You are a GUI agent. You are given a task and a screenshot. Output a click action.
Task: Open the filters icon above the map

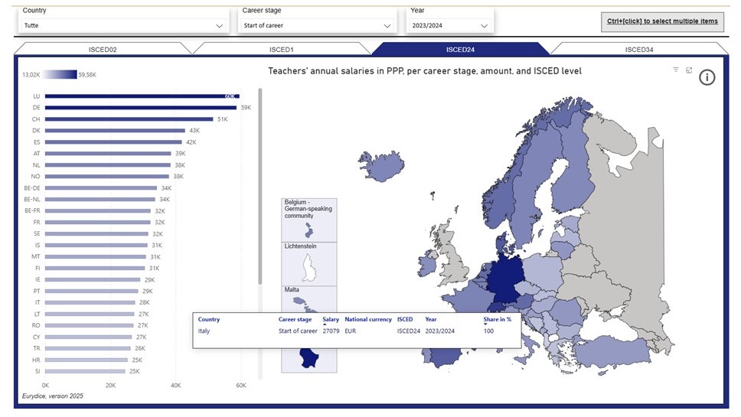pos(676,70)
